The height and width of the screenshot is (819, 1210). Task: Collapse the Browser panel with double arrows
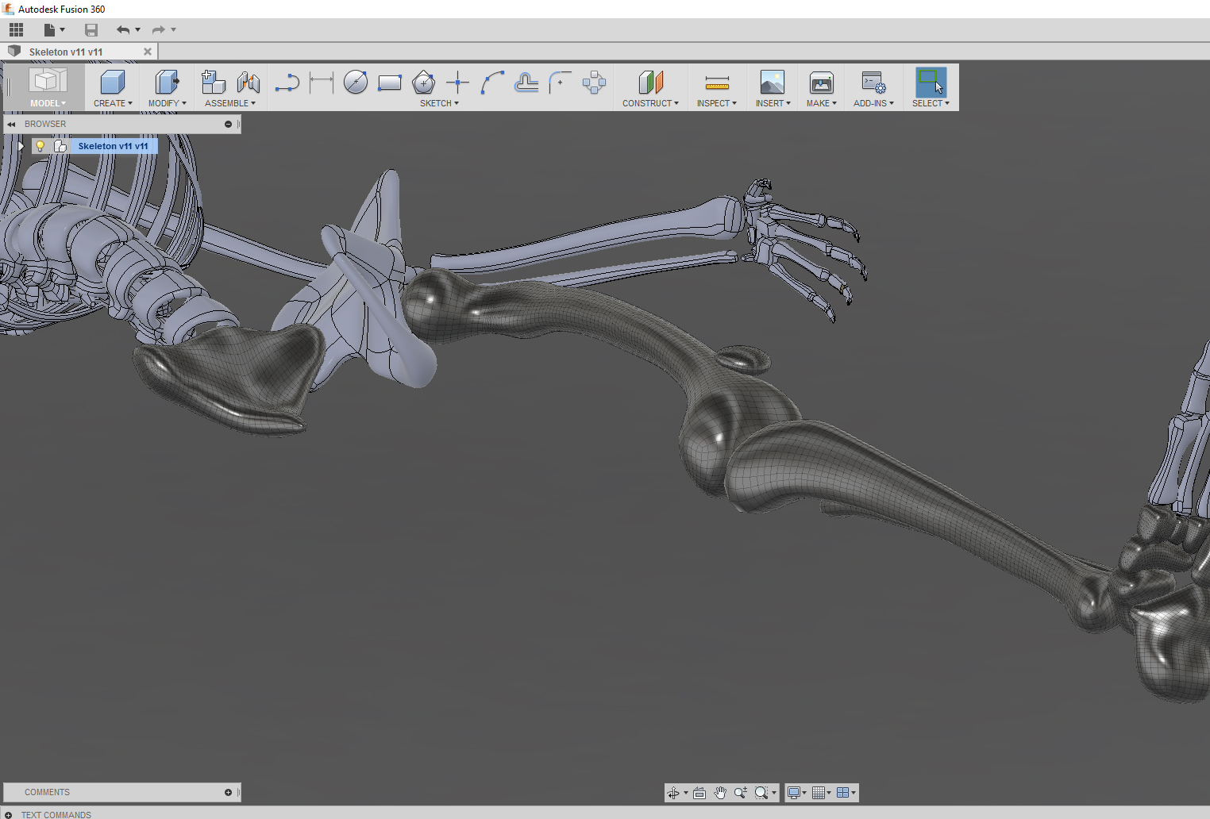click(11, 125)
